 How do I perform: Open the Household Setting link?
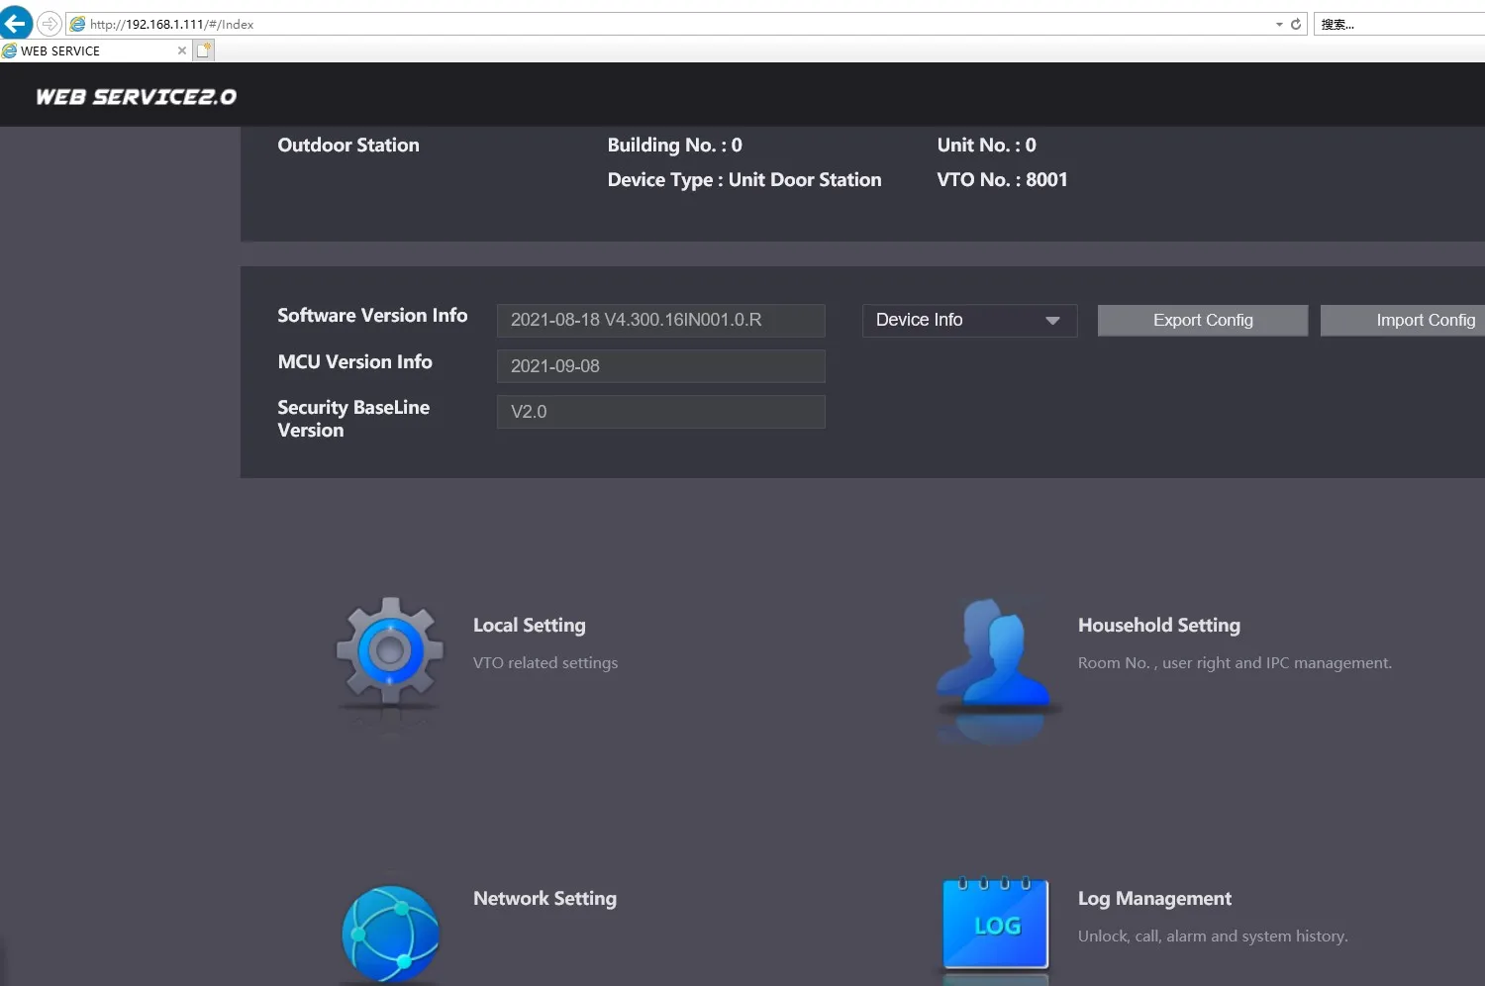(1159, 626)
